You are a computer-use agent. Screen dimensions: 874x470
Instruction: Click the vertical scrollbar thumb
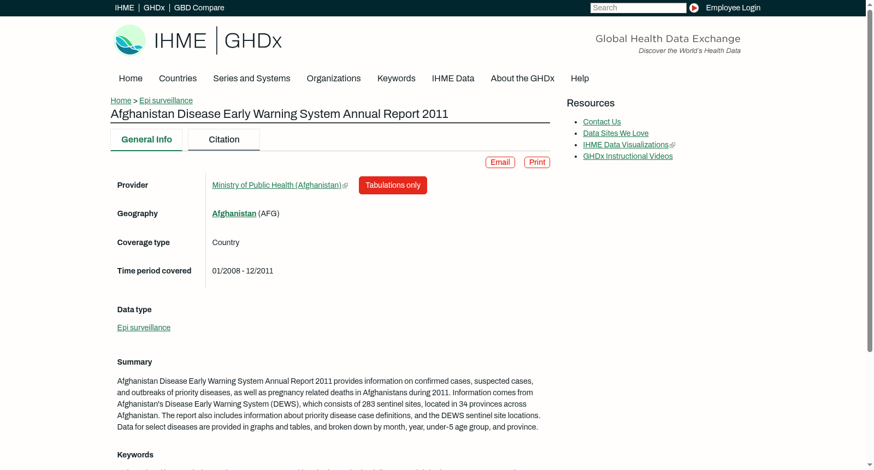tap(870, 180)
